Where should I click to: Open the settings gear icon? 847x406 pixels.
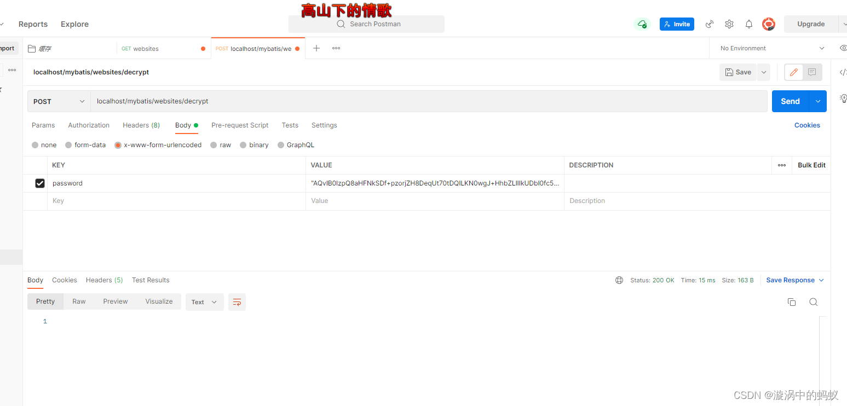tap(729, 24)
